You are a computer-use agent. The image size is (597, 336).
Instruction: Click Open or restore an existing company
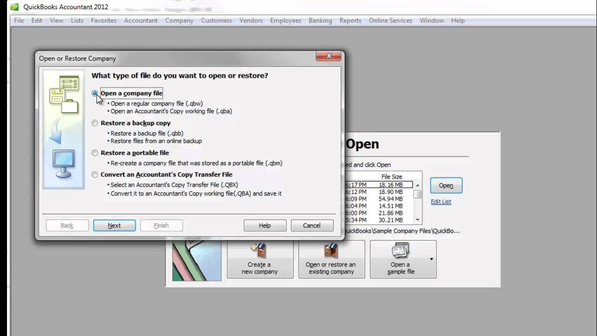coord(331,259)
